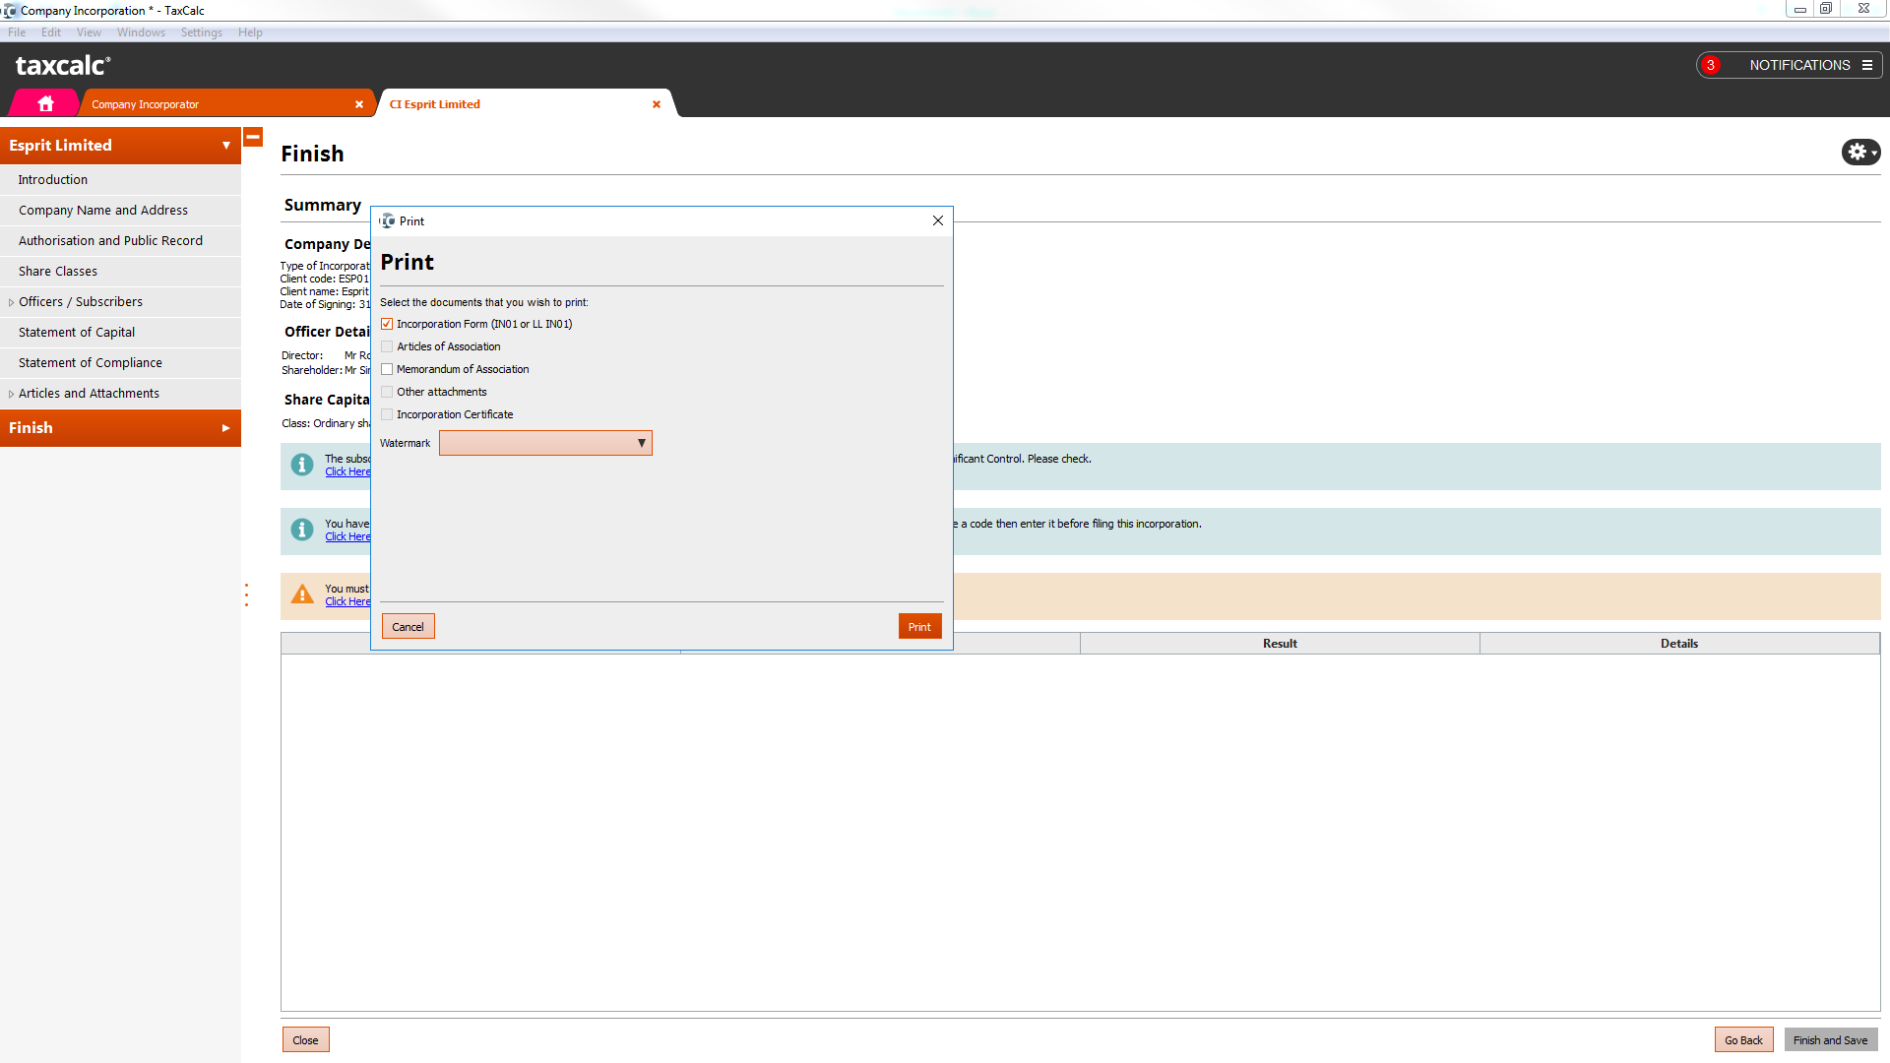The image size is (1890, 1063).
Task: Click the orange collapse sidebar icon
Action: [x=253, y=138]
